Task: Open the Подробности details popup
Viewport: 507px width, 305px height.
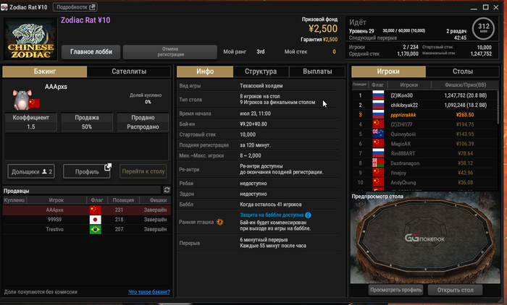Action: (x=75, y=7)
